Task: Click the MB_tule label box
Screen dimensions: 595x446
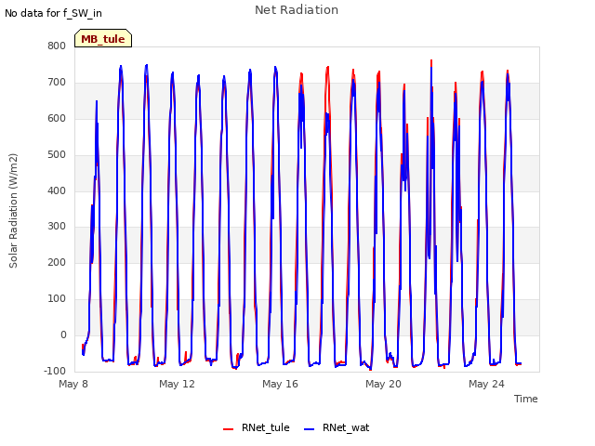Action: pos(103,38)
